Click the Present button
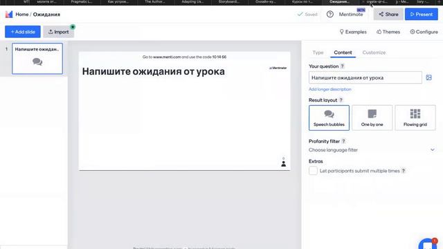This screenshot has height=249, width=443. (422, 14)
